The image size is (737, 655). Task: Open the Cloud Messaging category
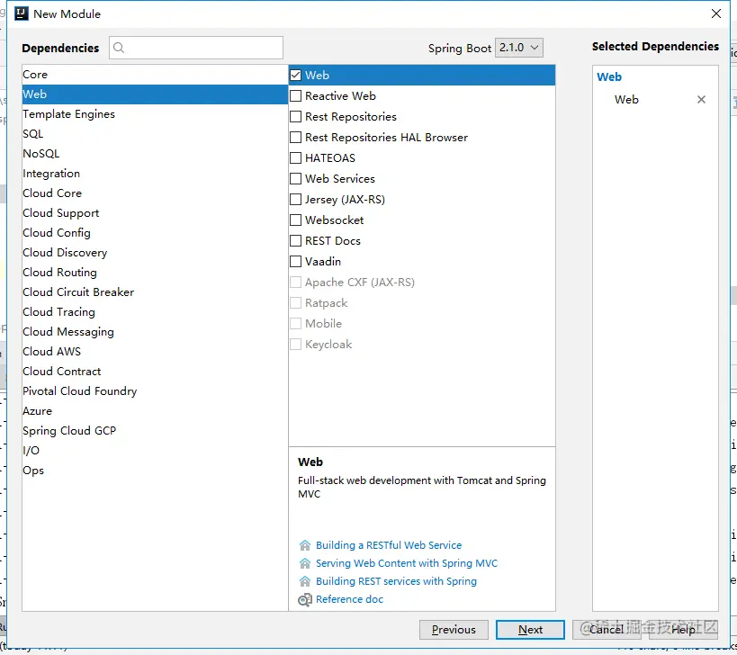click(155, 332)
